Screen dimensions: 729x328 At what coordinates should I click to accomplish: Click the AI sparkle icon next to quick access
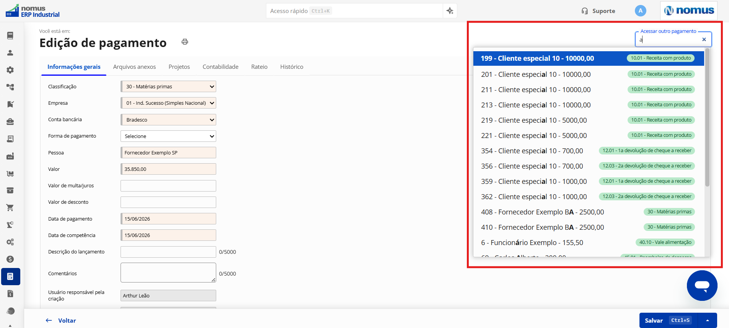click(450, 11)
